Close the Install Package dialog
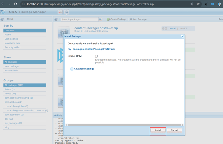This screenshot has height=144, width=223. click(182, 37)
